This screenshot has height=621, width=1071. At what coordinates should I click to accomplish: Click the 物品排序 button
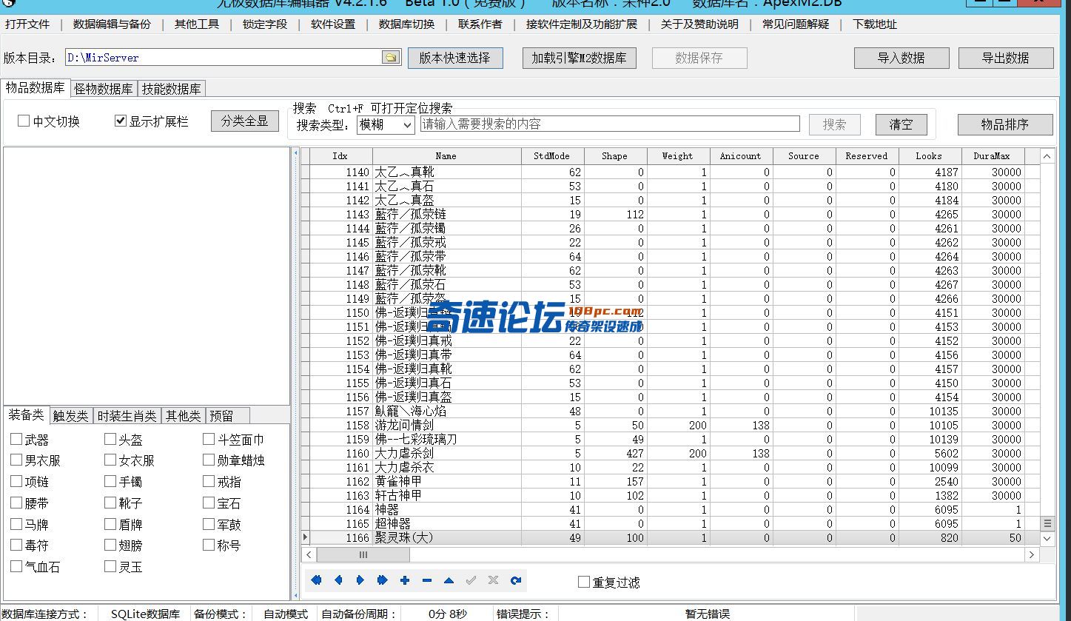(1005, 124)
